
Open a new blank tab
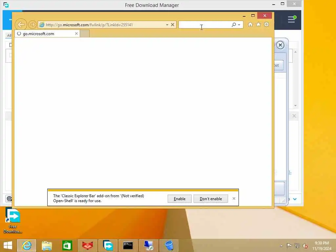pyautogui.click(x=85, y=34)
